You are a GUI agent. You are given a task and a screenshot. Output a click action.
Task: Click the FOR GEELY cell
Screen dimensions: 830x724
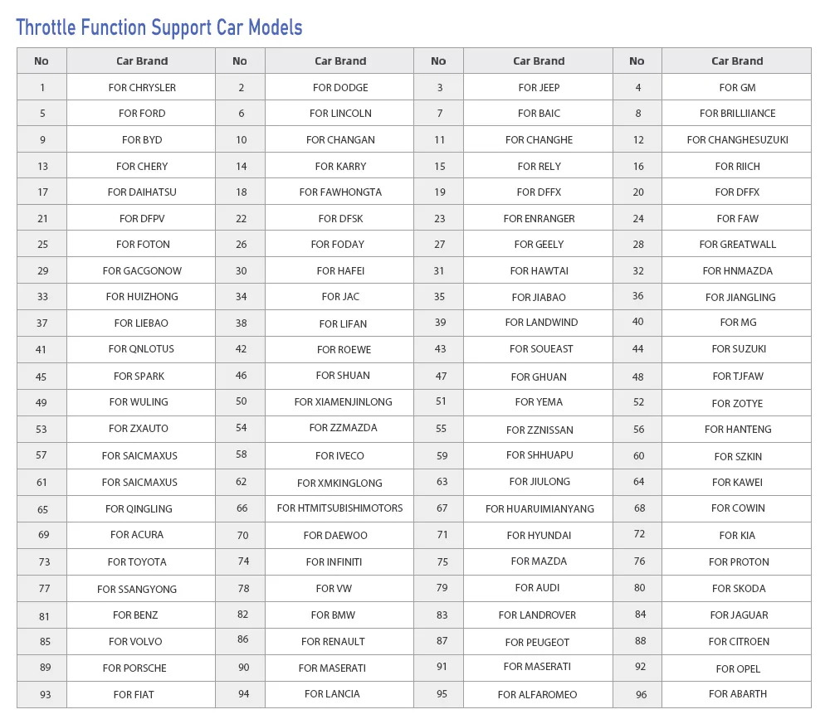point(539,244)
